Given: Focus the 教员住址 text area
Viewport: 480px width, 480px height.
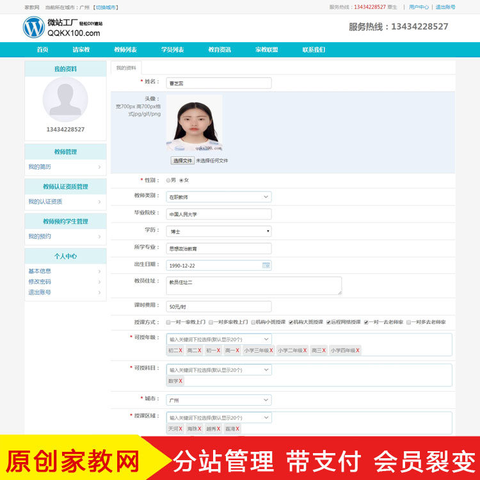Looking at the screenshot, I should pyautogui.click(x=254, y=286).
